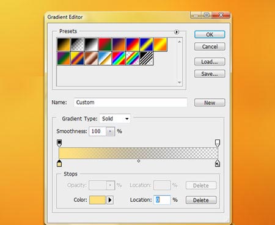
Task: Select the red to green gradient preset
Action: point(105,44)
